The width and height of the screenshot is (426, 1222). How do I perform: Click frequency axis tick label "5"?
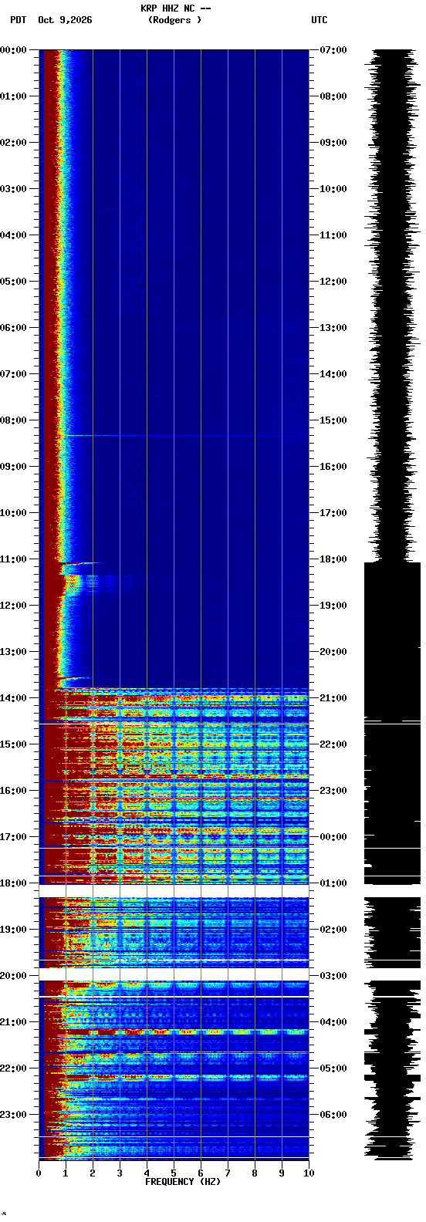click(174, 1173)
